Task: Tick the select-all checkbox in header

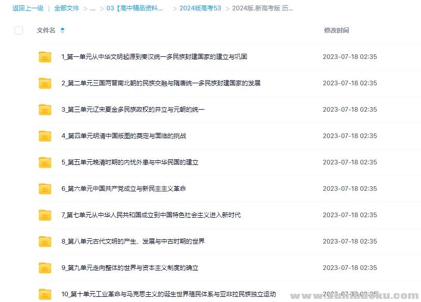Action: [x=19, y=31]
